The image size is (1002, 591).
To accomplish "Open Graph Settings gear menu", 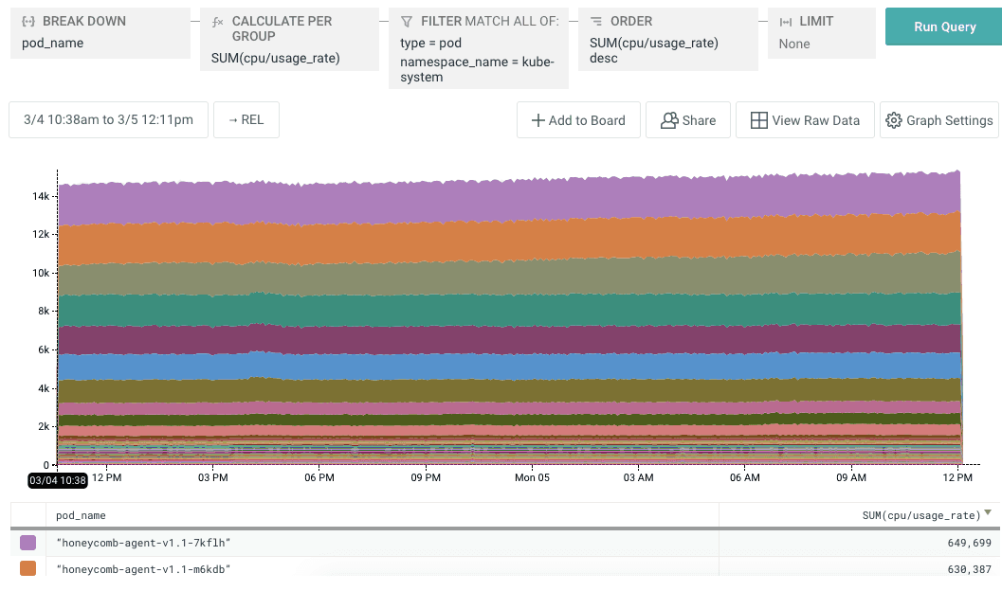I will pos(938,120).
